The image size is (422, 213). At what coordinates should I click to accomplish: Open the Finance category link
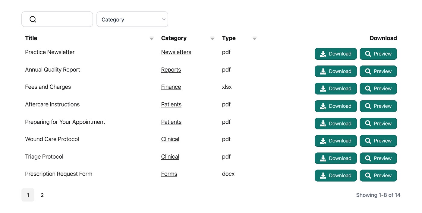pos(171,87)
